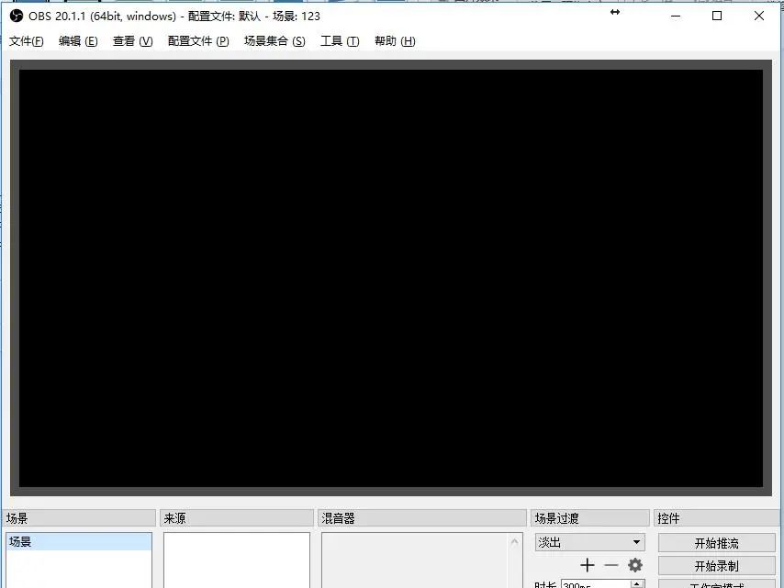Viewport: 784px width, 588px height.
Task: Open the 配置文件(P) menu
Action: (x=198, y=41)
